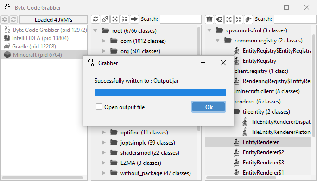Expand the joptsimple (39 classes) folder
The image size is (317, 181).
point(104,142)
